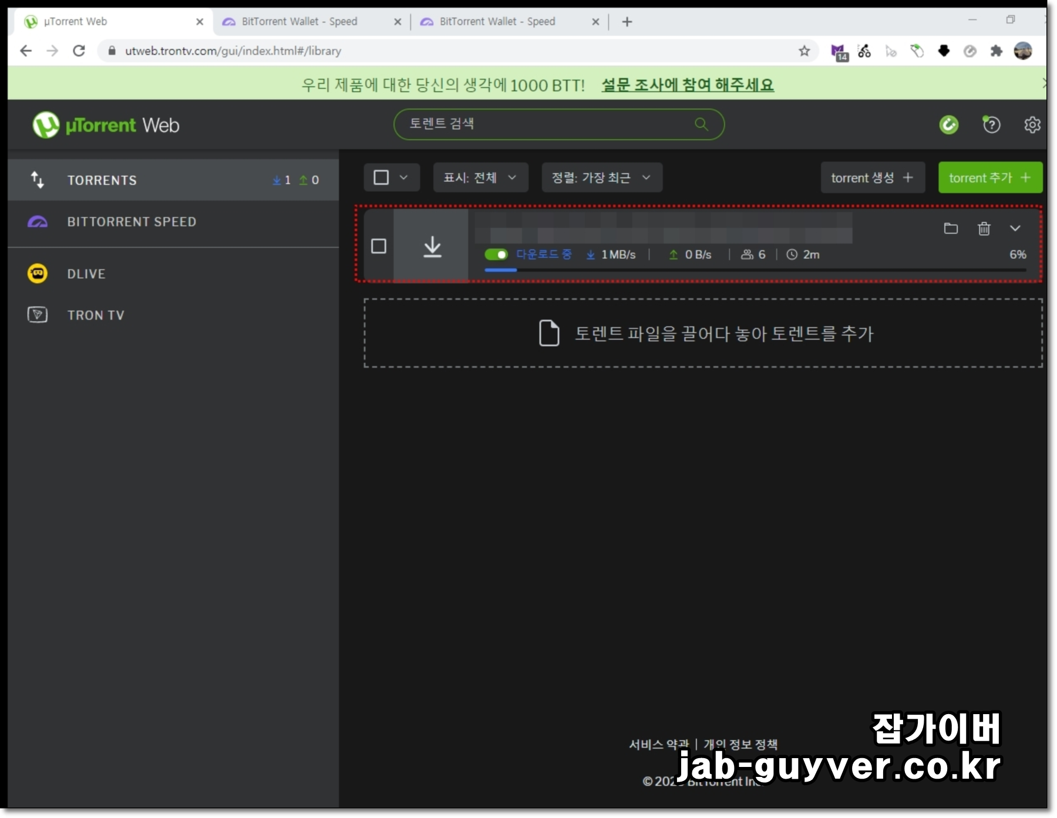
Task: Pause torrent with the green toggle switch
Action: pos(496,254)
